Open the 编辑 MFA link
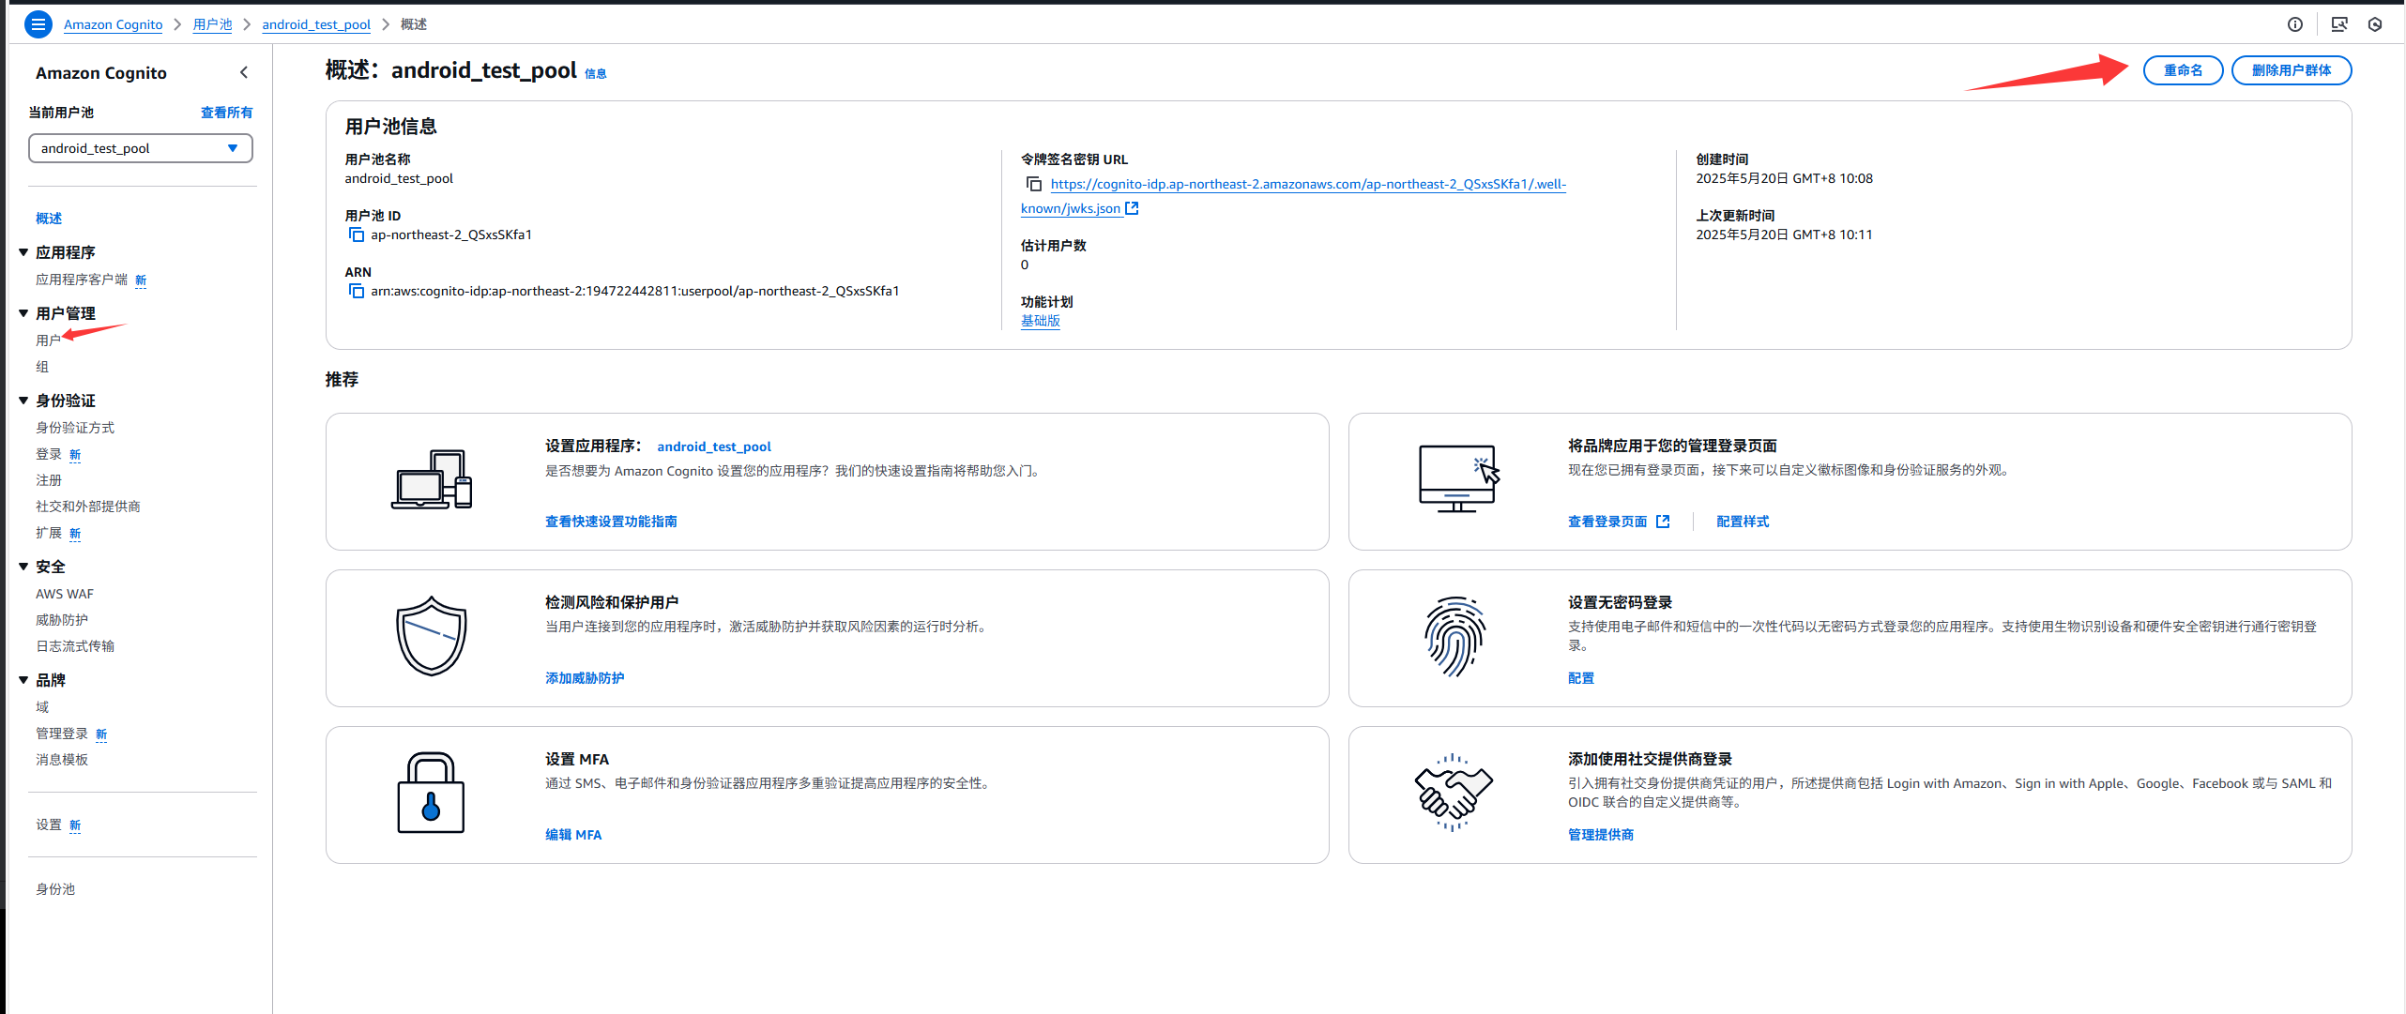 pos(573,835)
